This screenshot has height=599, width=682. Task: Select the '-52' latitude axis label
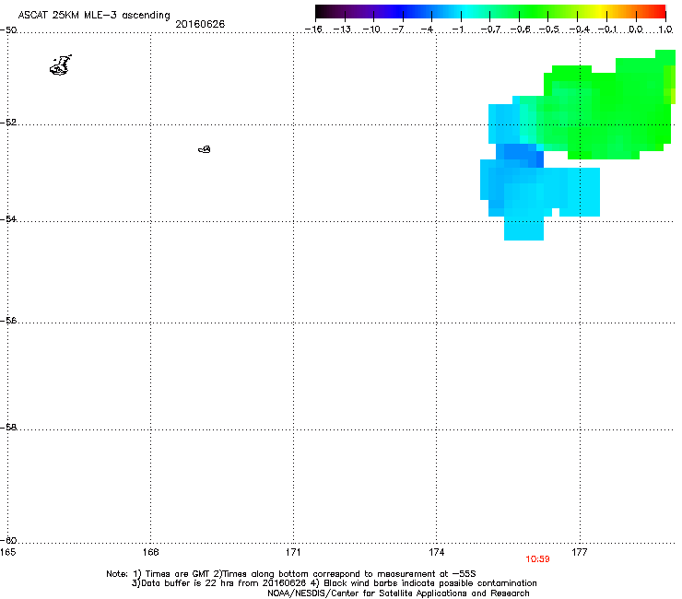coord(8,123)
